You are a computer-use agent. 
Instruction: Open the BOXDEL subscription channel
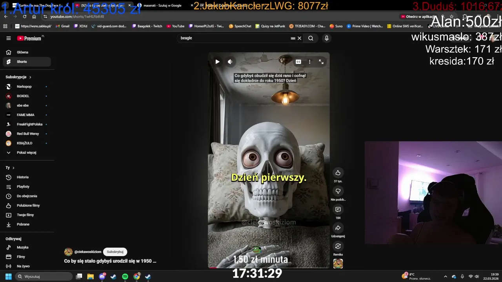[x=27, y=96]
